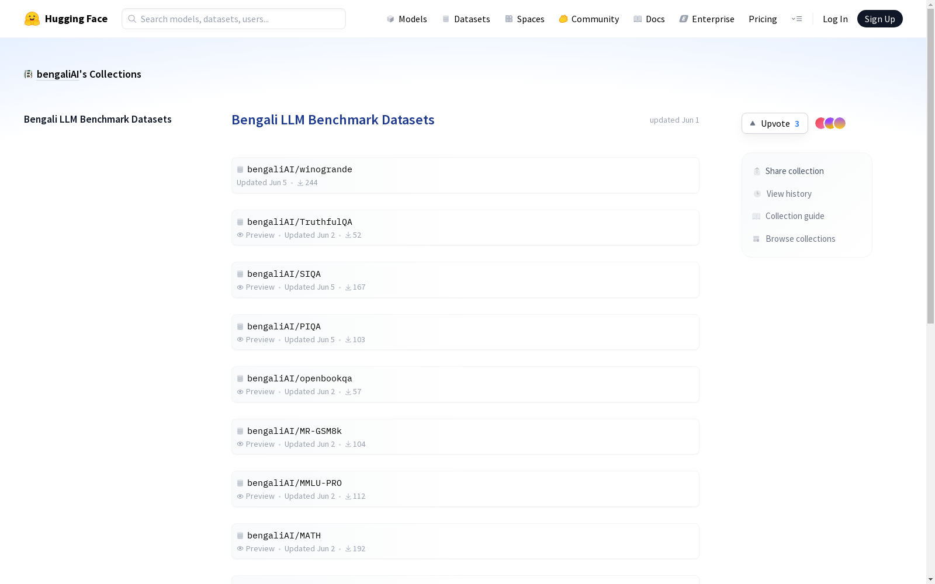This screenshot has height=584, width=935.
Task: Click the Preview eye icon for PIQA
Action: pyautogui.click(x=240, y=339)
